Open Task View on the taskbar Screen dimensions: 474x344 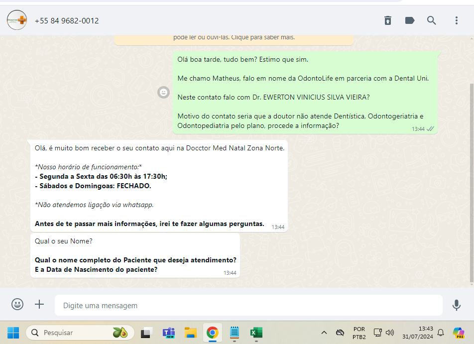pyautogui.click(x=146, y=333)
